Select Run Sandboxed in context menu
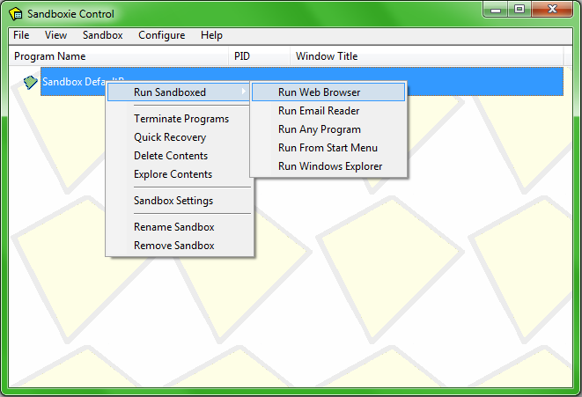The width and height of the screenshot is (582, 397). point(178,92)
